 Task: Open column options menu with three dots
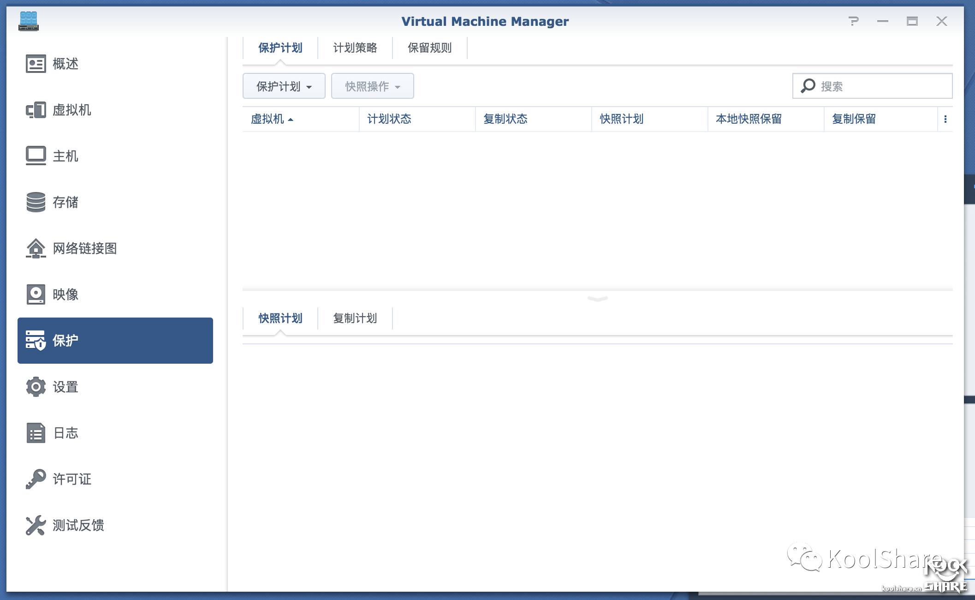[x=945, y=119]
